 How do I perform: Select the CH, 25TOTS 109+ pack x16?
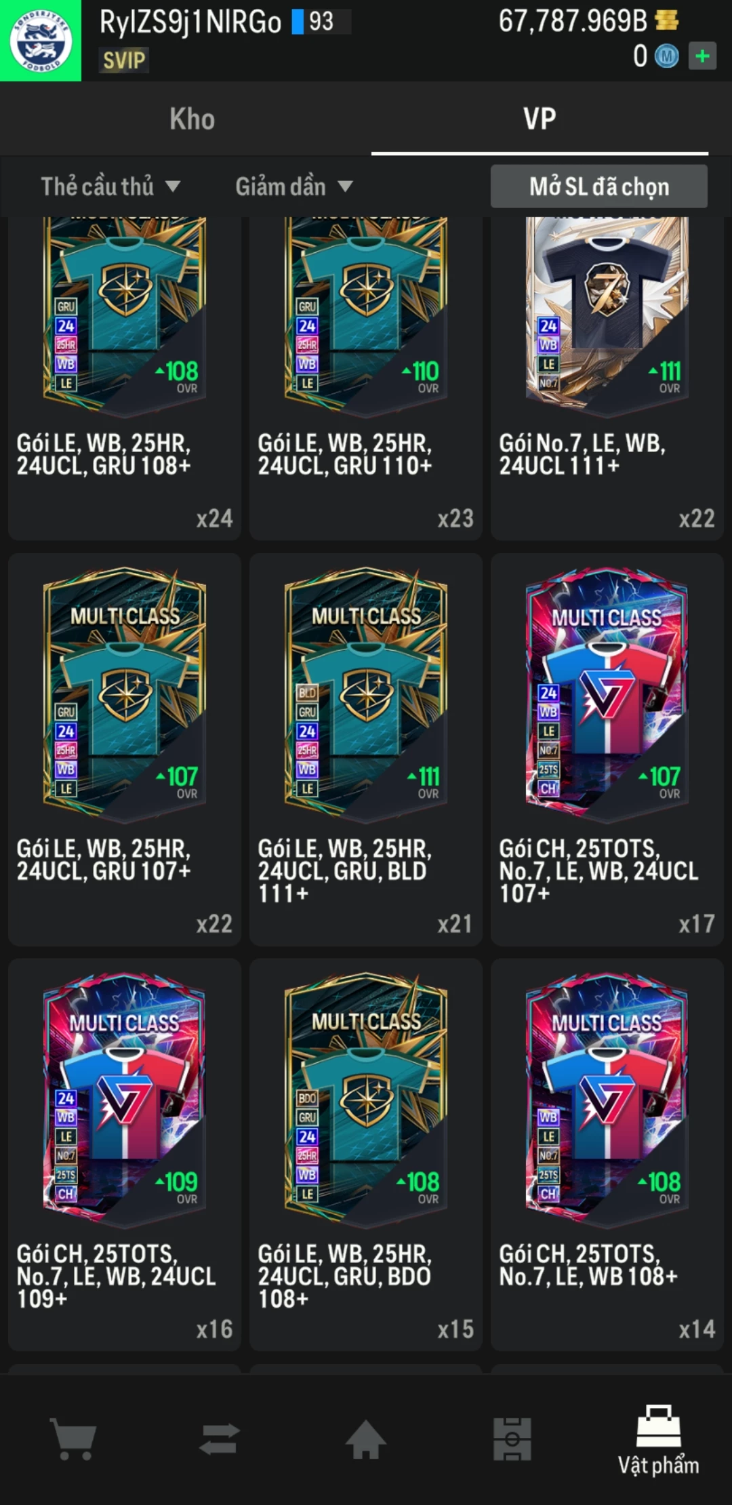click(x=125, y=1155)
